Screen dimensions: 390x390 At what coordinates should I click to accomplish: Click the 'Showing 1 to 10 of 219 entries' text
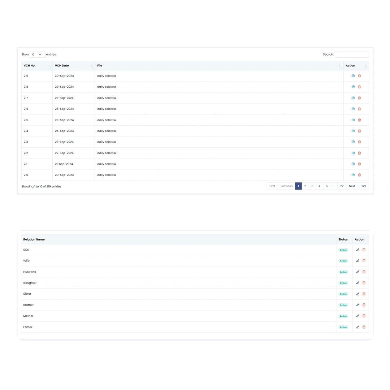click(41, 187)
